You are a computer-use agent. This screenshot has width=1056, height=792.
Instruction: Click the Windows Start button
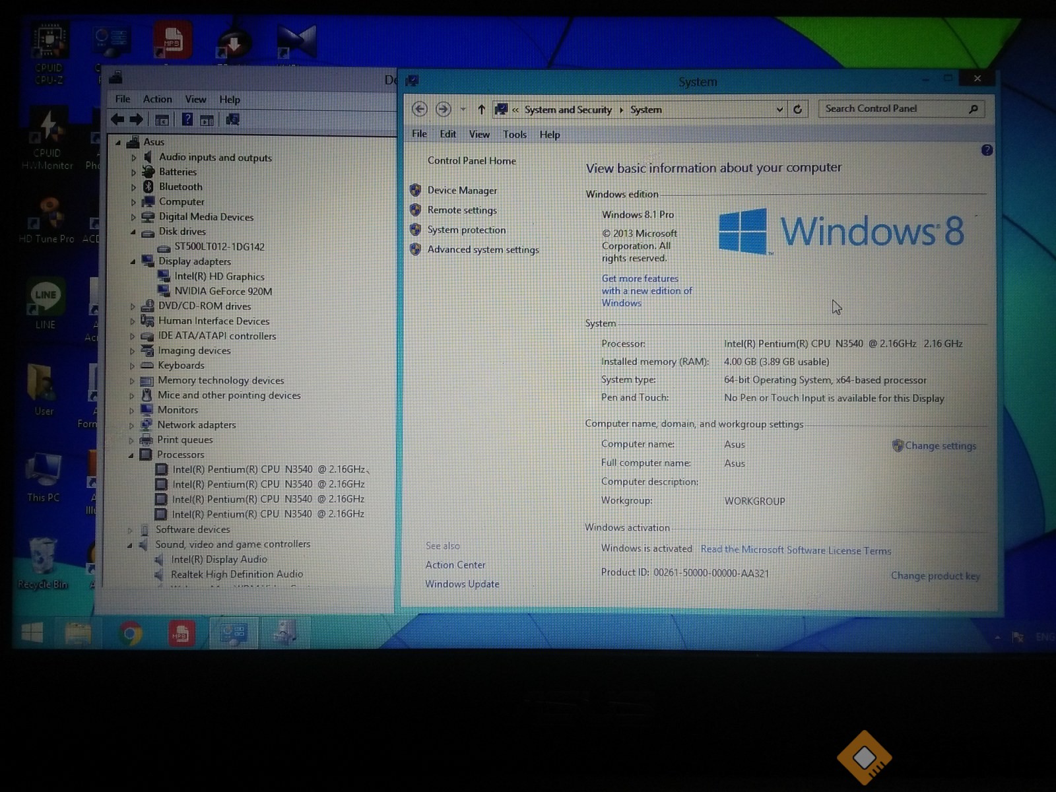32,633
